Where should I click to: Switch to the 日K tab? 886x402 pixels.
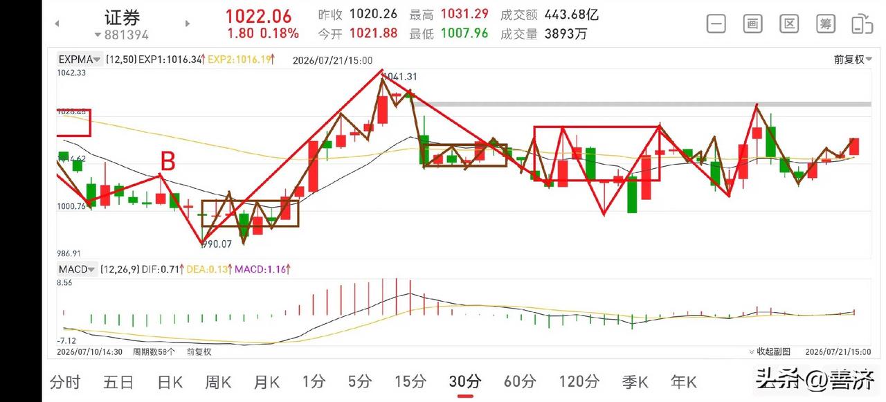point(170,381)
